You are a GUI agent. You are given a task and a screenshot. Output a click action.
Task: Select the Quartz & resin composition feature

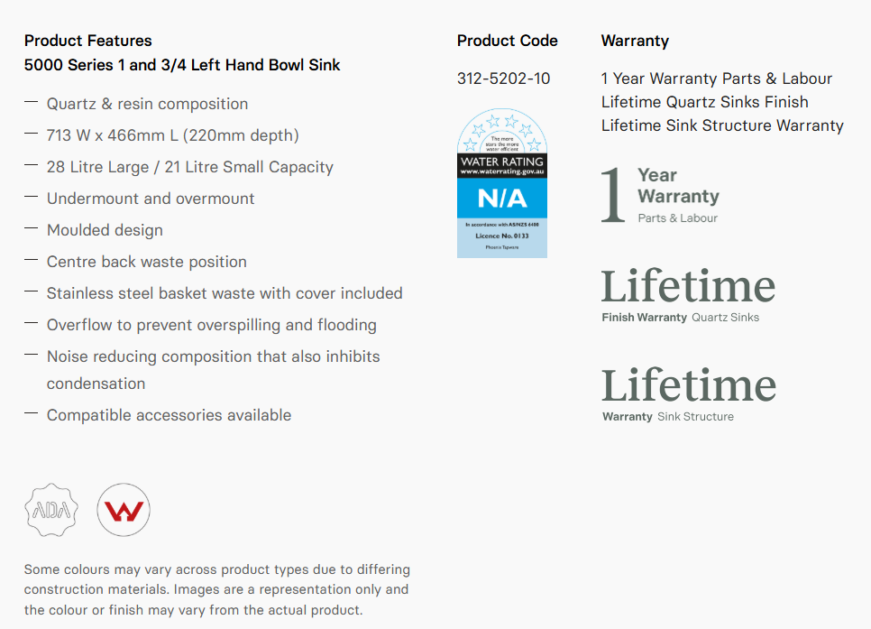point(147,104)
